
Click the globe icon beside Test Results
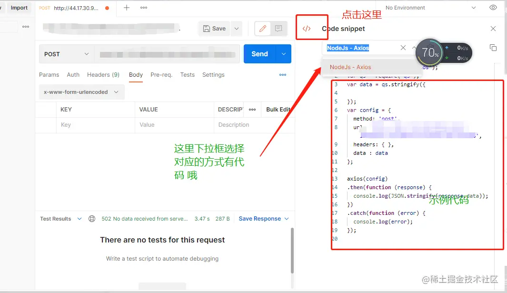91,218
